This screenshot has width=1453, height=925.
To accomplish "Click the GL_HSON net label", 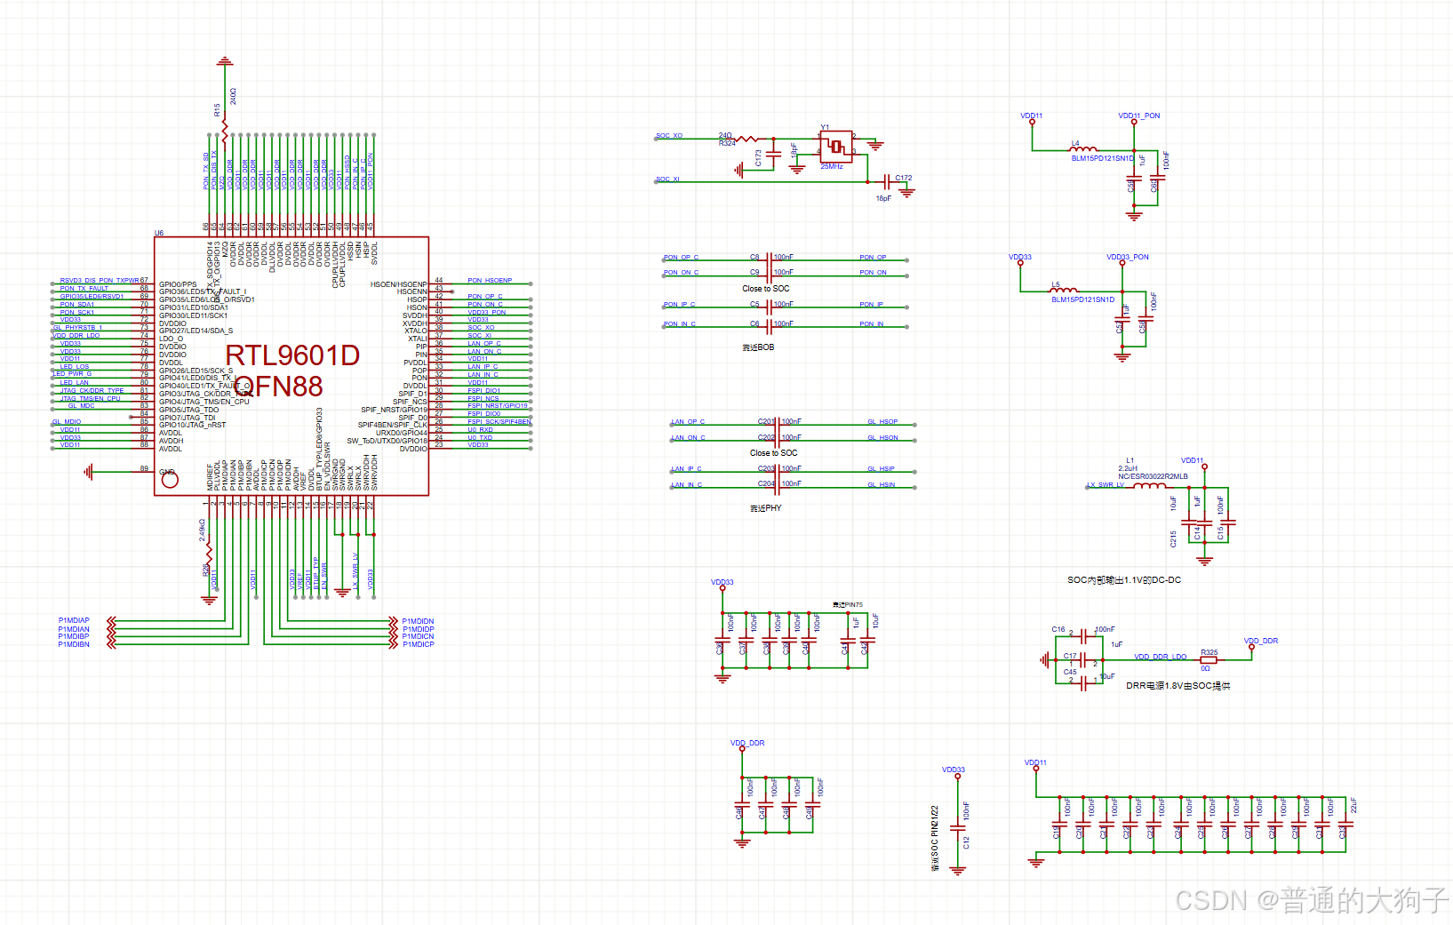I will [x=882, y=437].
